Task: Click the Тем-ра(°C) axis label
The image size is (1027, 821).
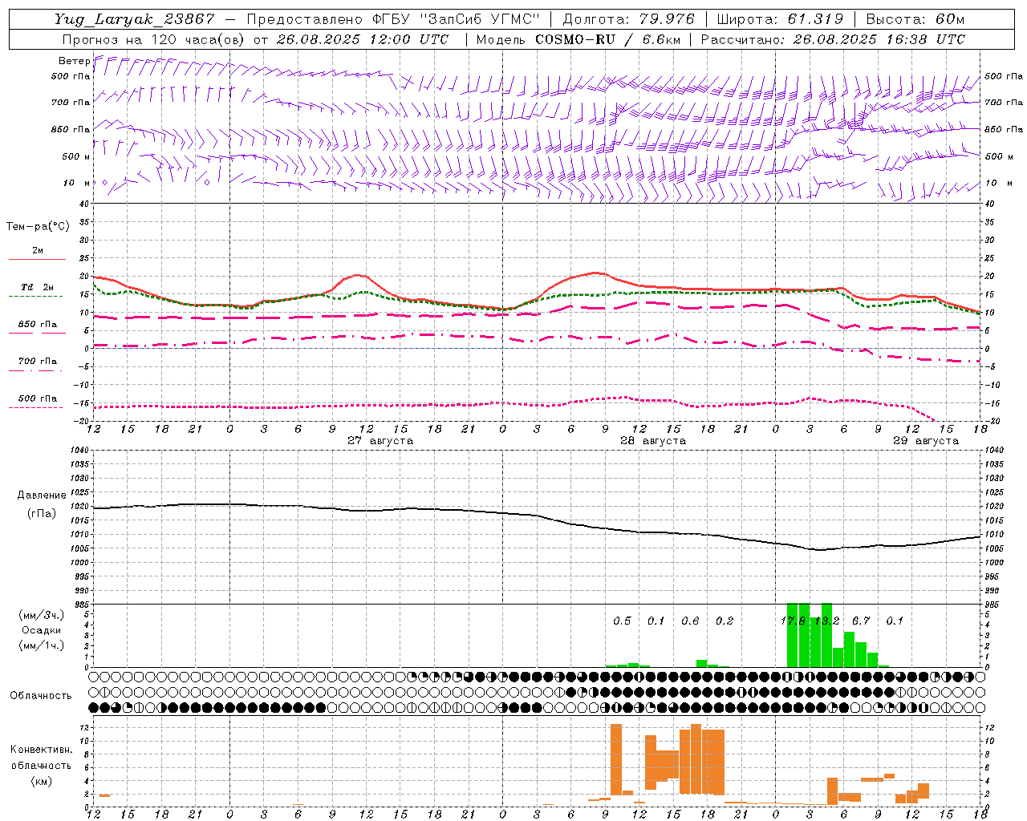Action: 38,227
